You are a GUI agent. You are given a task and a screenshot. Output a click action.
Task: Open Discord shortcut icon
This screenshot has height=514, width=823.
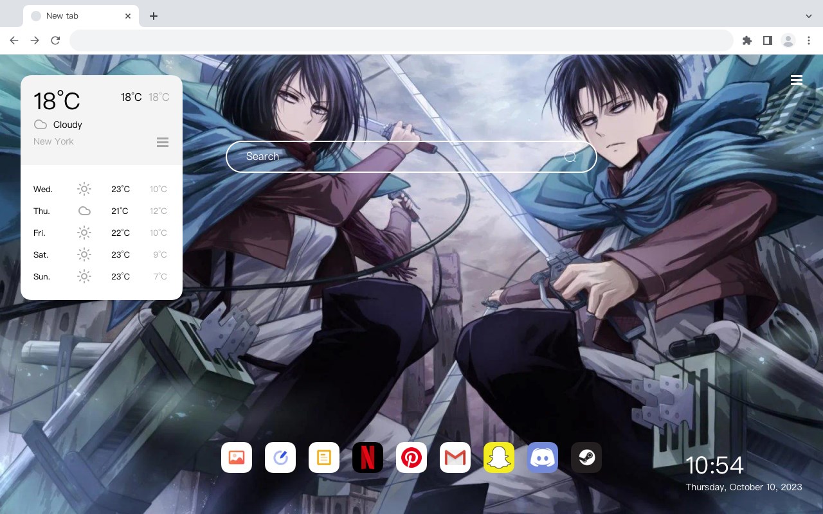click(x=543, y=457)
